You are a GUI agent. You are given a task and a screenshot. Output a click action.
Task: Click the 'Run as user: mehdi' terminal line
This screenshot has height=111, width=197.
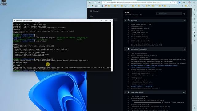20,62
